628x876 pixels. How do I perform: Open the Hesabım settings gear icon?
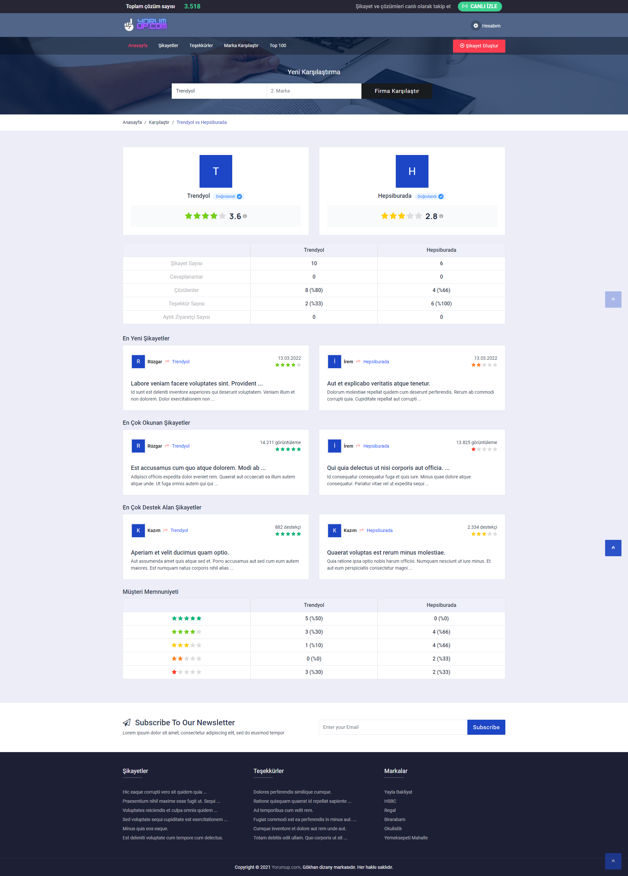[x=476, y=26]
